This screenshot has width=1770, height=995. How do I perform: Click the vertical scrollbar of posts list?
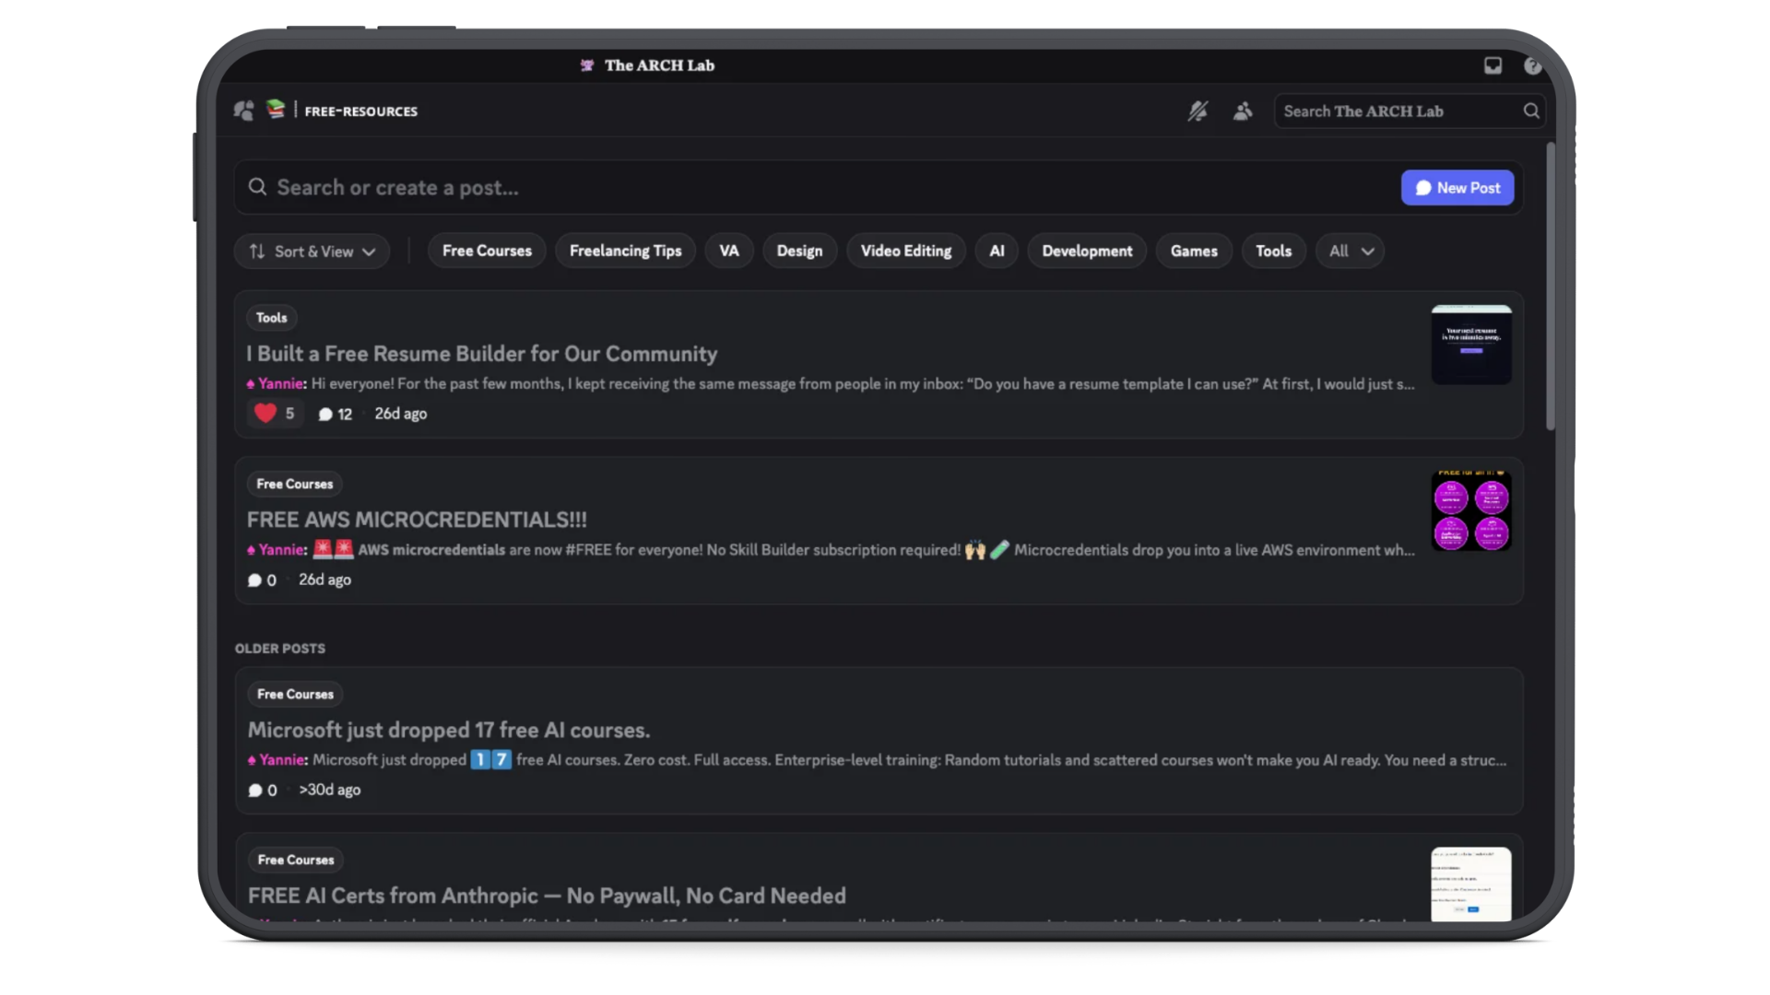point(1551,286)
